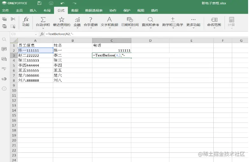Click the 计算 calculation icon
250x162 pixels.
tap(232, 20)
